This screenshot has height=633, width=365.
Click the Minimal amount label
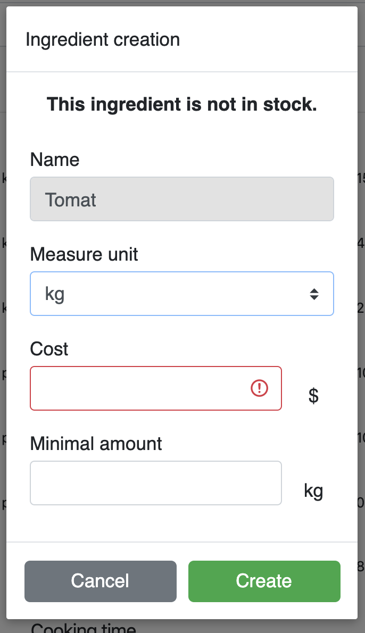tap(96, 444)
